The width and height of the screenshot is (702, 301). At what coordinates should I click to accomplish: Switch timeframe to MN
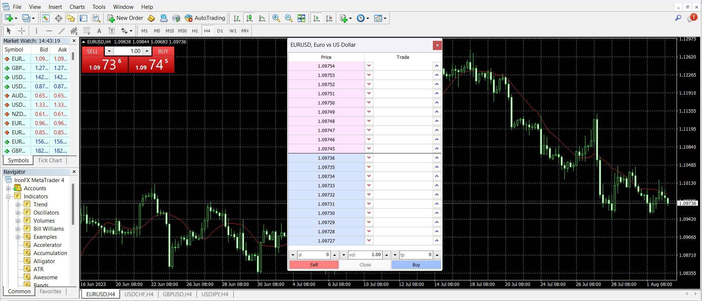(x=245, y=31)
